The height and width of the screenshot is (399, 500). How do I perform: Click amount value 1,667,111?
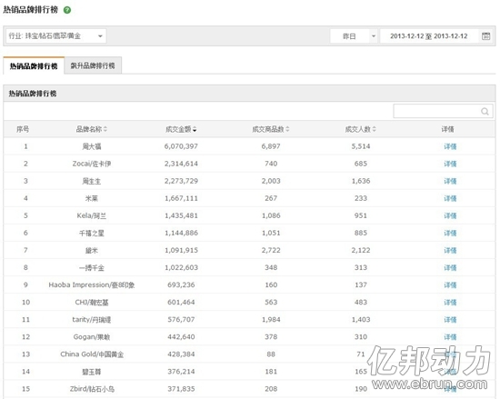181,198
